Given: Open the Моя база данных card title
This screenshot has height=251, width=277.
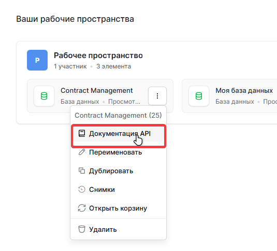Looking at the screenshot, I should 244,91.
